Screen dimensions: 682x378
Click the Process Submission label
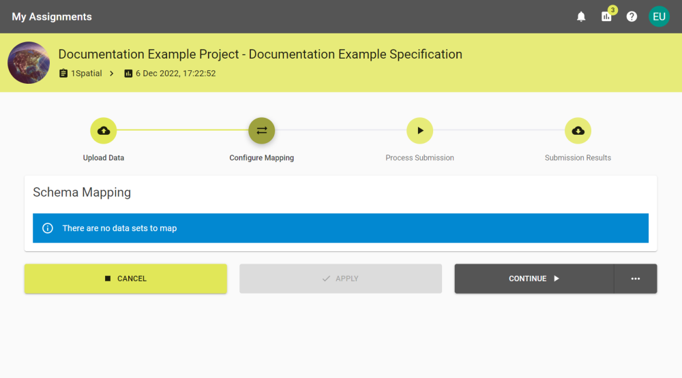[419, 158]
